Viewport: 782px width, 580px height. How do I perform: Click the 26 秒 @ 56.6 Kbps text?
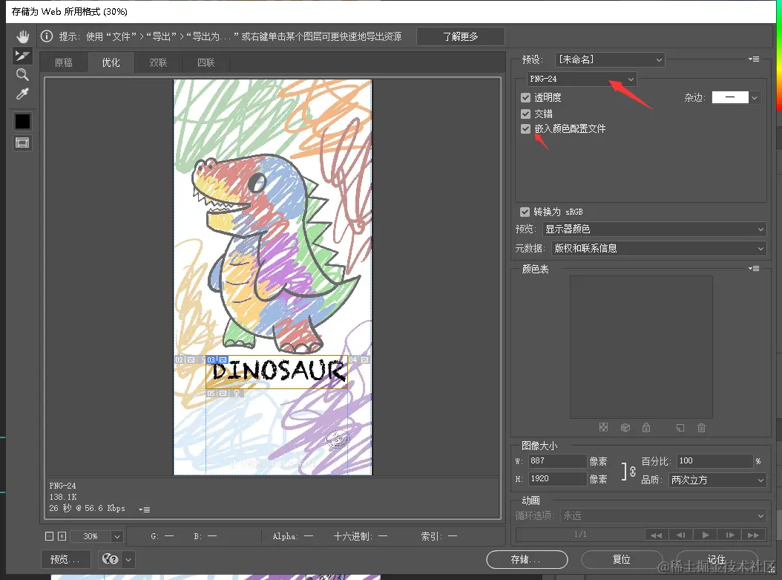88,508
